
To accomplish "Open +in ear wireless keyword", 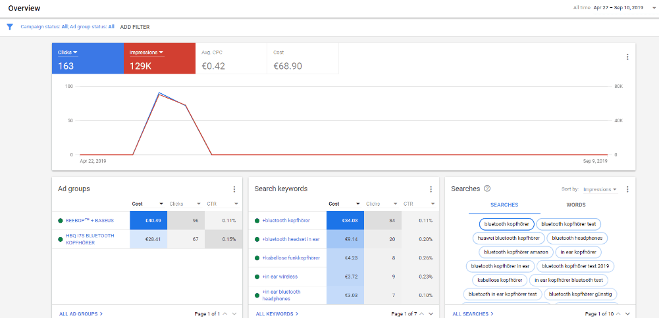I will (x=280, y=277).
